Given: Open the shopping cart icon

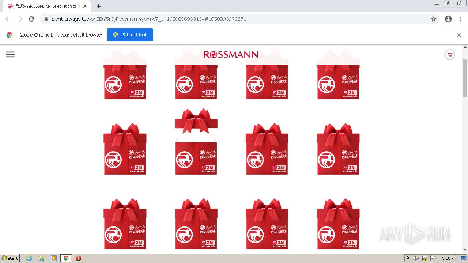Looking at the screenshot, I should [449, 55].
